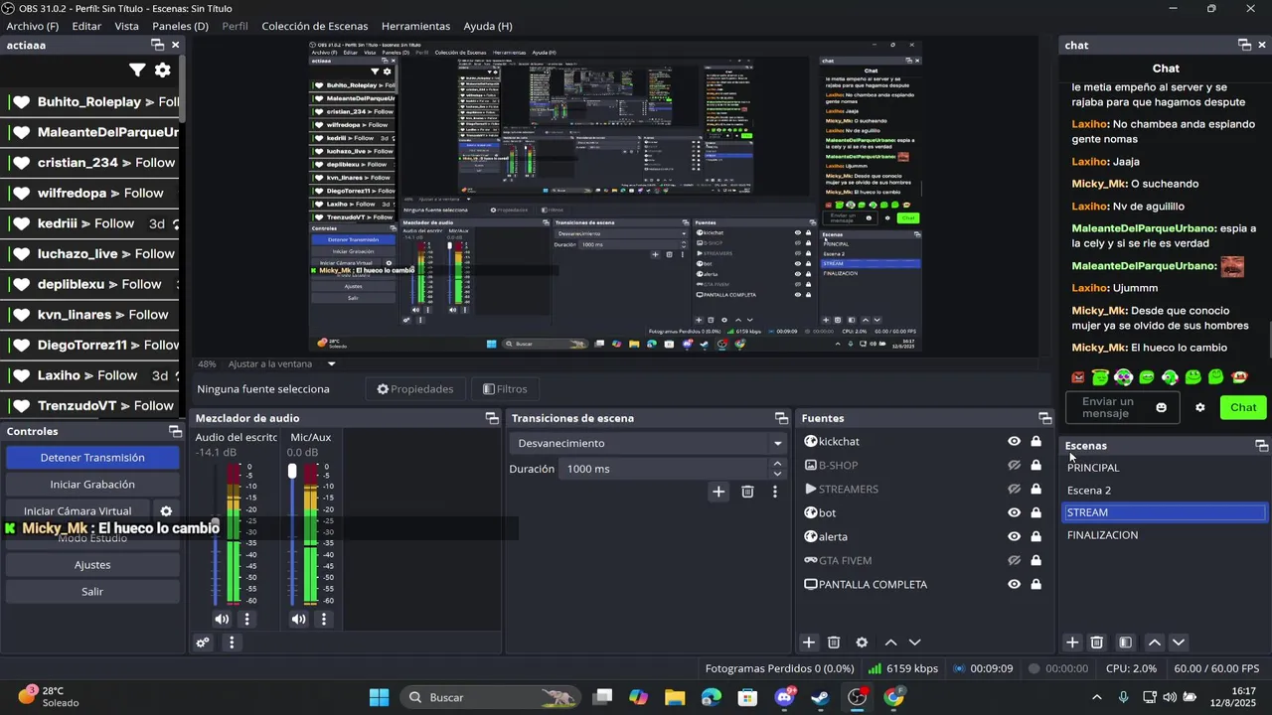
Task: Hide the bot source
Action: pyautogui.click(x=1014, y=512)
